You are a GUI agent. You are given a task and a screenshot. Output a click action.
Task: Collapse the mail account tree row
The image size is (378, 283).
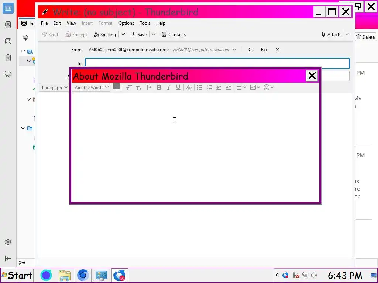23,52
